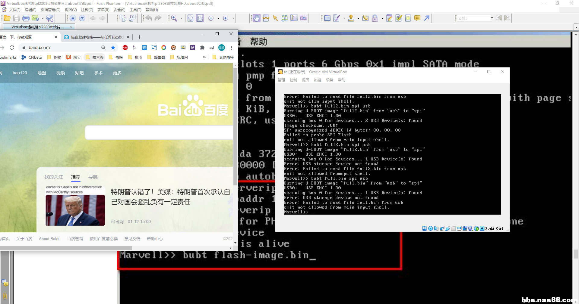
Task: Open the 地图 link on Baidu
Action: [42, 73]
